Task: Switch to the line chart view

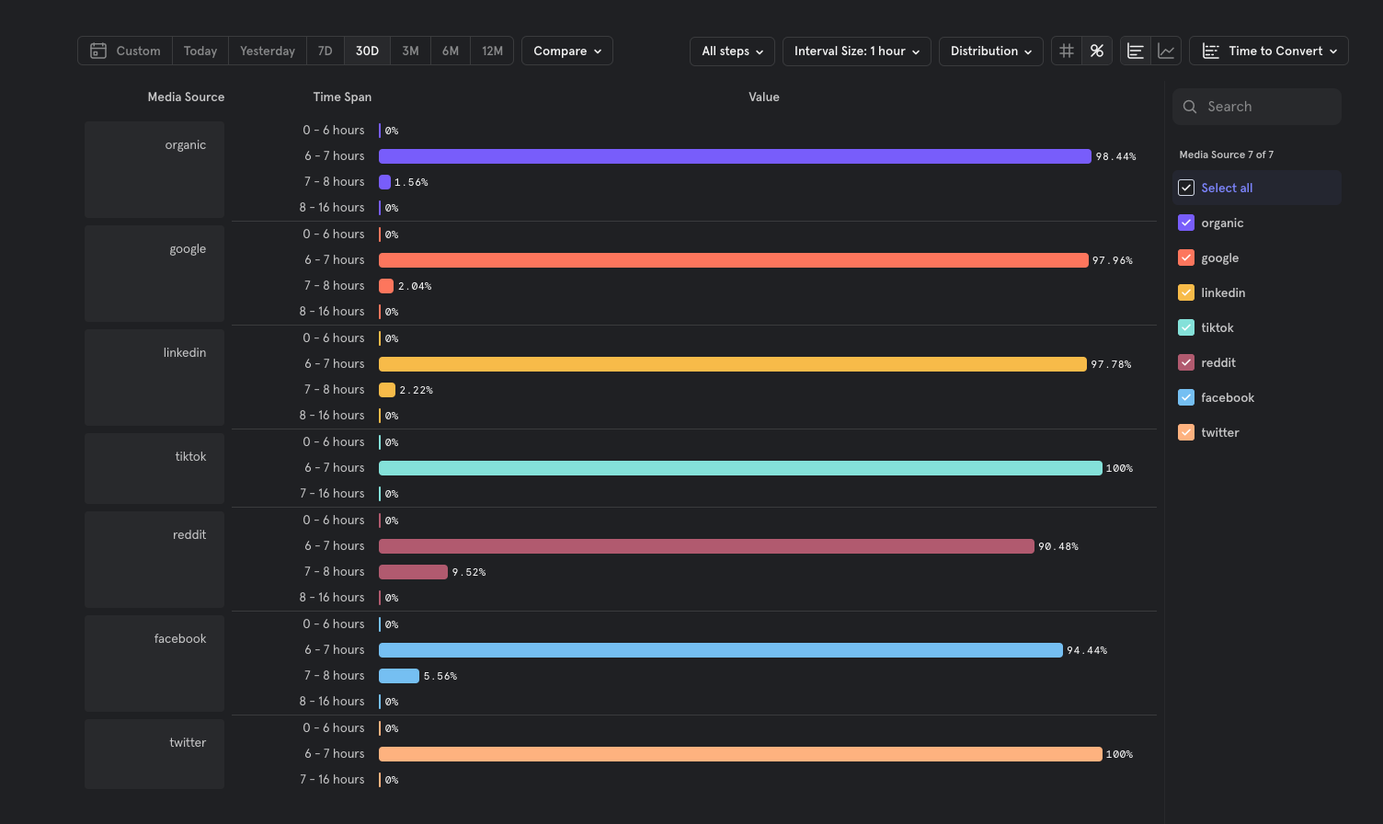Action: point(1166,51)
